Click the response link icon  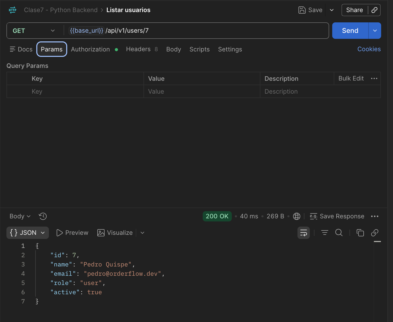pos(375,233)
